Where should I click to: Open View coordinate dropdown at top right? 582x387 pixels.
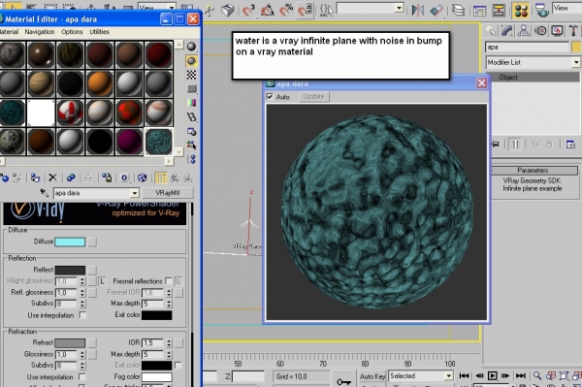pyautogui.click(x=566, y=8)
